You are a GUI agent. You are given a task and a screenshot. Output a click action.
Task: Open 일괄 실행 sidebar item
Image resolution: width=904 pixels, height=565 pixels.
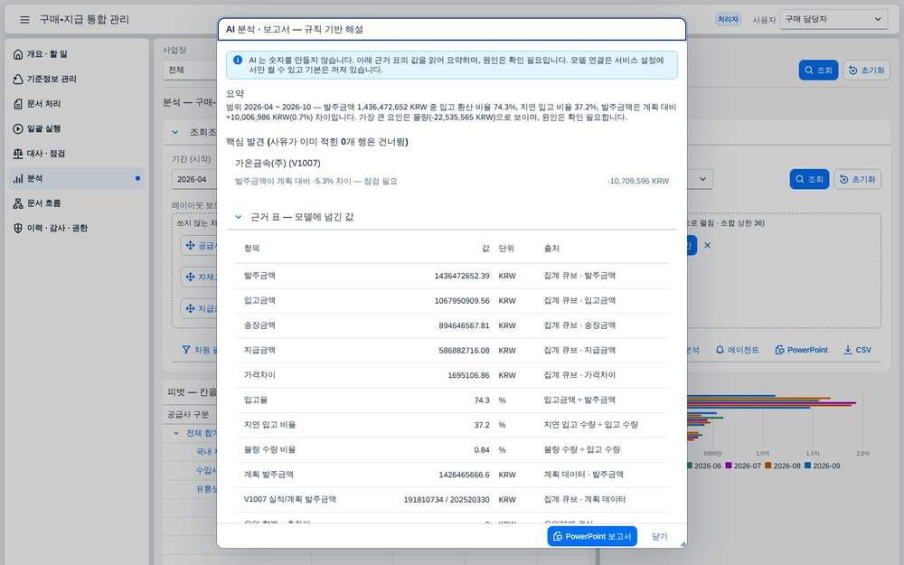click(x=76, y=128)
